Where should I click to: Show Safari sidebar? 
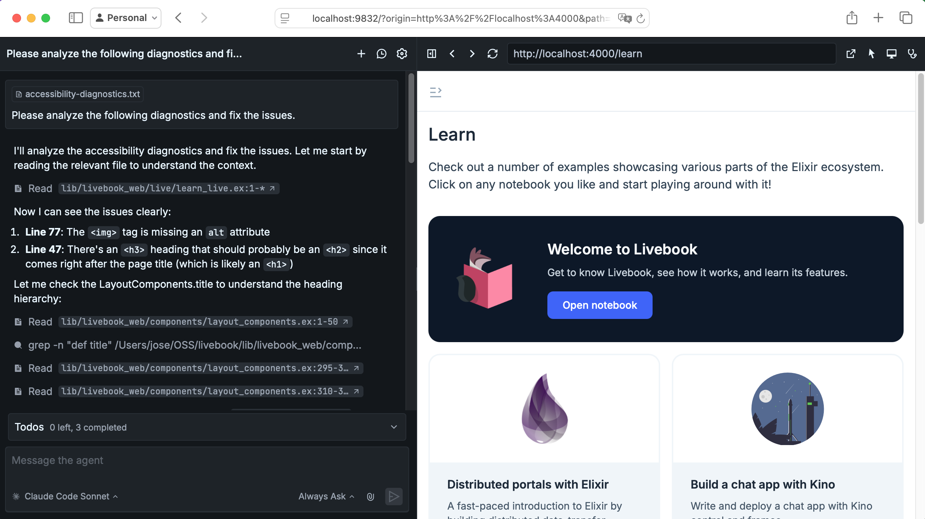pos(76,18)
